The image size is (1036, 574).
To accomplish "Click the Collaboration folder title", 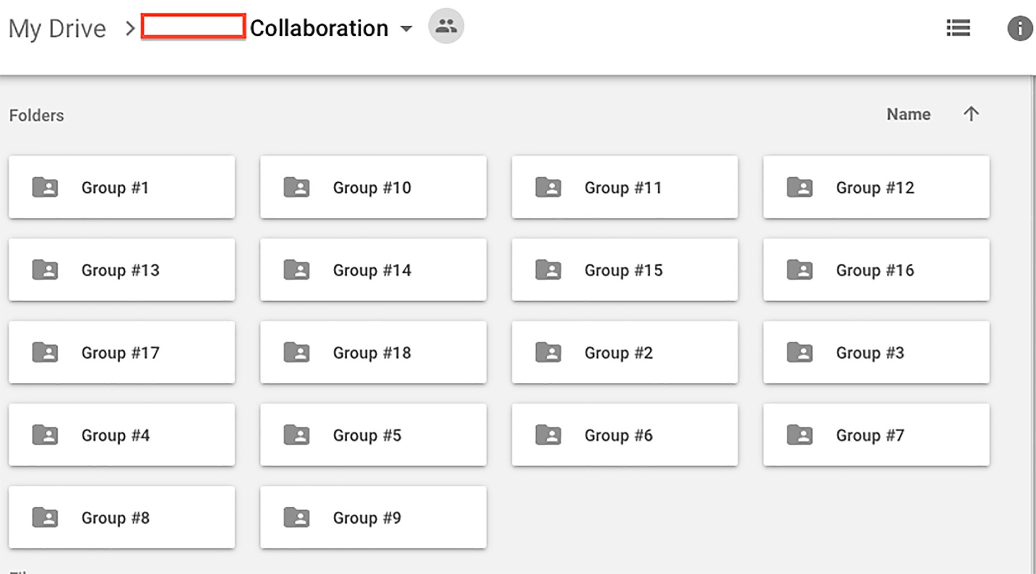I will (319, 29).
